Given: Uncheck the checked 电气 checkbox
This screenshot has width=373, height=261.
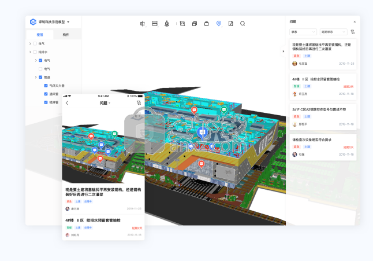Looking at the screenshot, I should pos(40,60).
